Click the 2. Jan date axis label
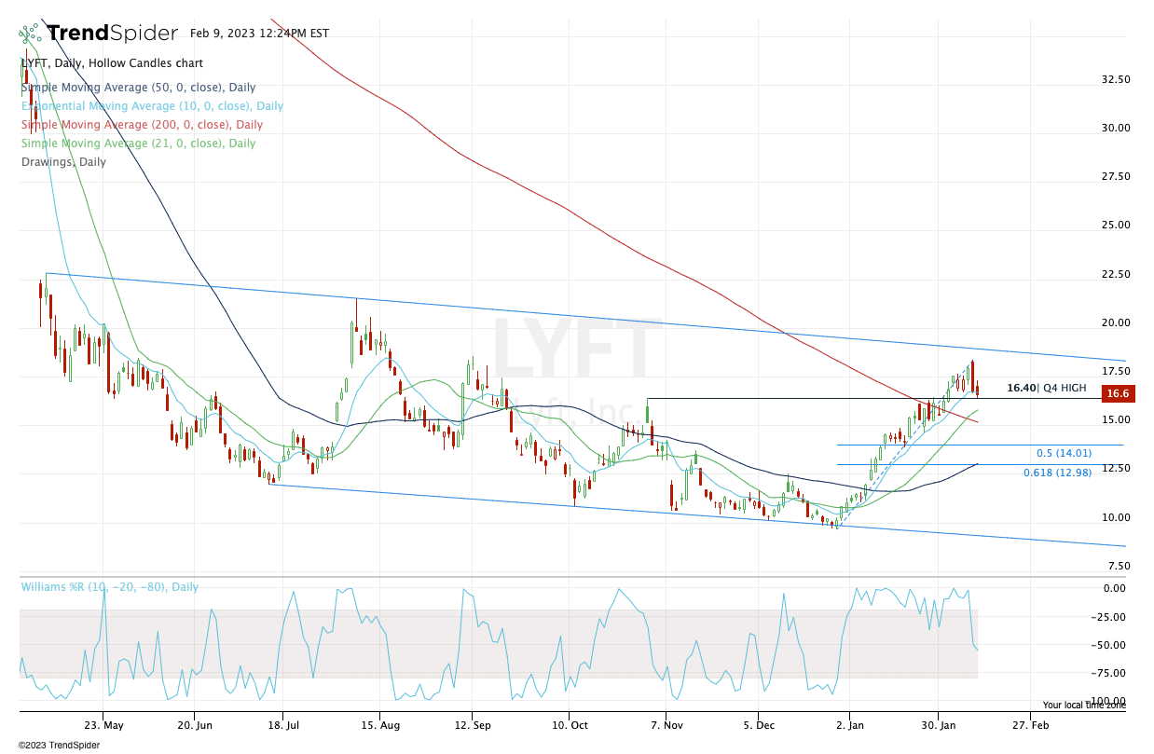Screen dimensions: 1154x754 [x=849, y=724]
